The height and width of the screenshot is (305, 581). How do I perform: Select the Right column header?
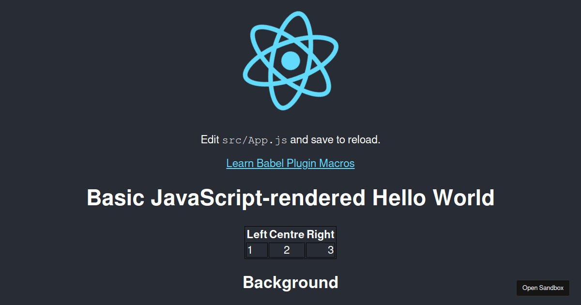(x=321, y=234)
